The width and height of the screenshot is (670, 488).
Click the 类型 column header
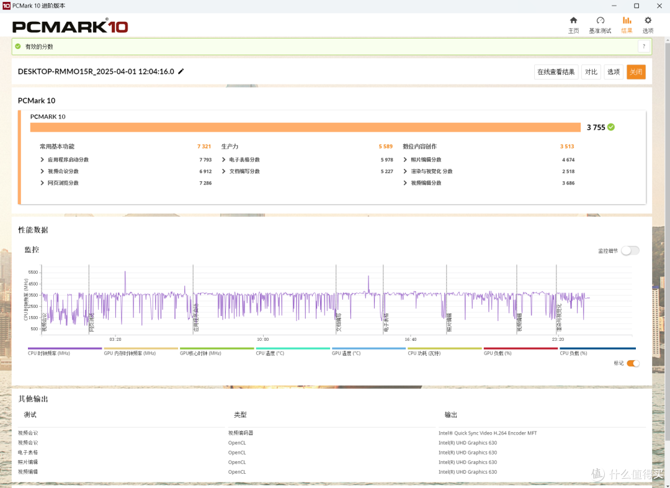pyautogui.click(x=240, y=415)
